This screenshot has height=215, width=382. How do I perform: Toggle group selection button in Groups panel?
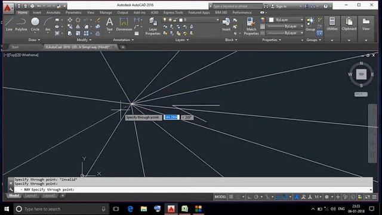(x=320, y=33)
